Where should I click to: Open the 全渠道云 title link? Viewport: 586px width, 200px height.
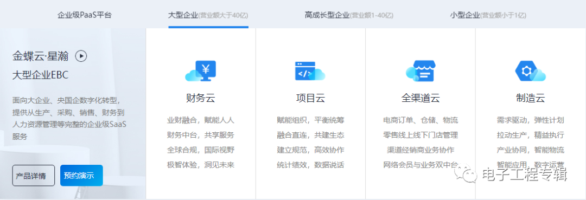(x=421, y=98)
